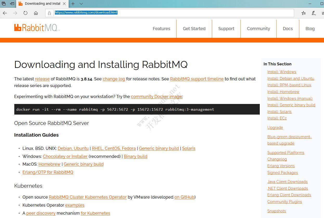
Task: Expand the tab previews chevron
Action: coord(81,4)
